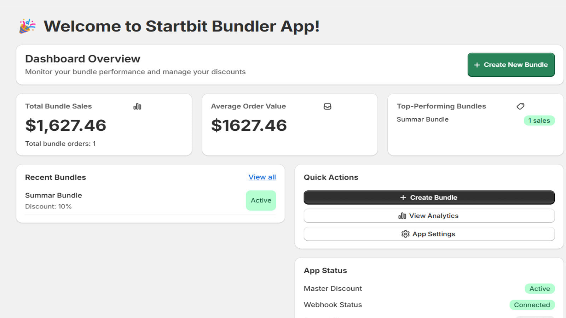Click the 1 sales badge

(x=539, y=120)
